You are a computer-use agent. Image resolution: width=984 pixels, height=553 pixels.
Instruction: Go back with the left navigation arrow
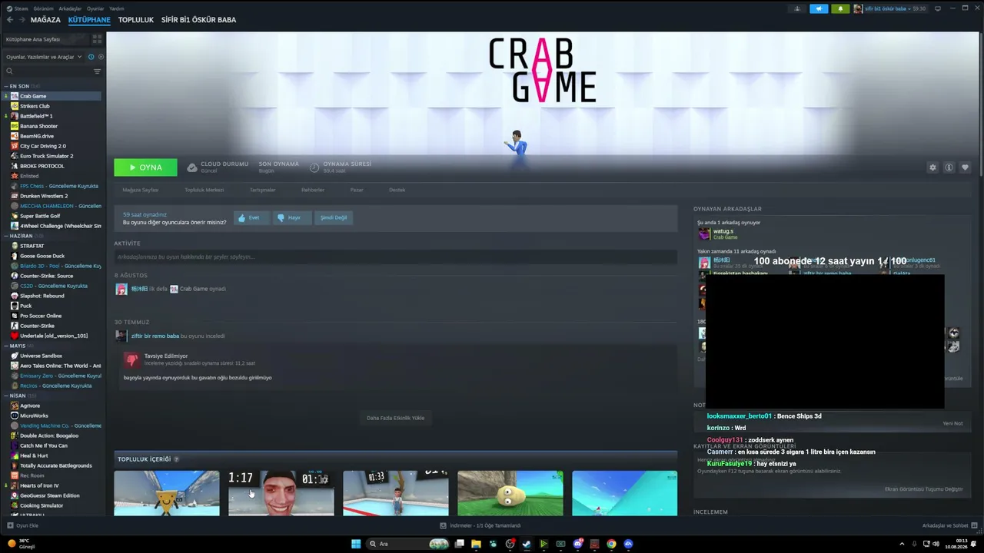point(10,20)
